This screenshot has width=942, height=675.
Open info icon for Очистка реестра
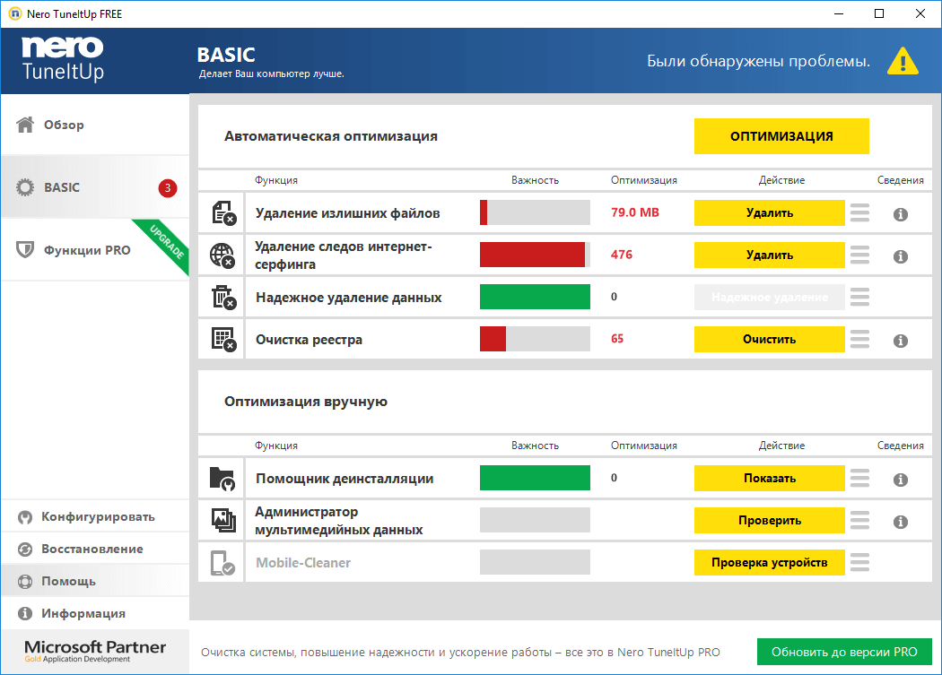900,341
